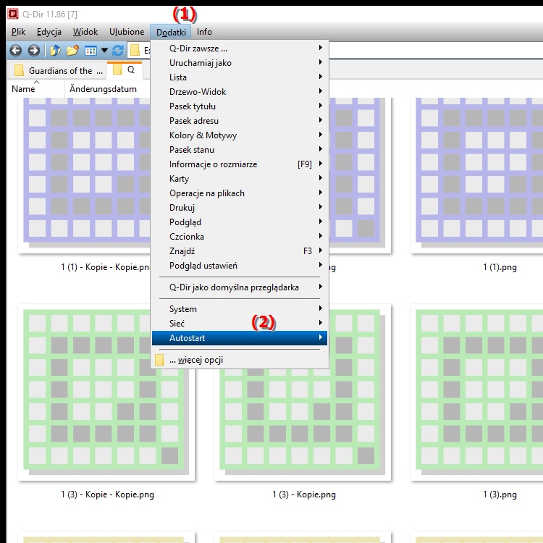Open the Operacje na plikach submenu
This screenshot has height=543, width=543.
240,193
